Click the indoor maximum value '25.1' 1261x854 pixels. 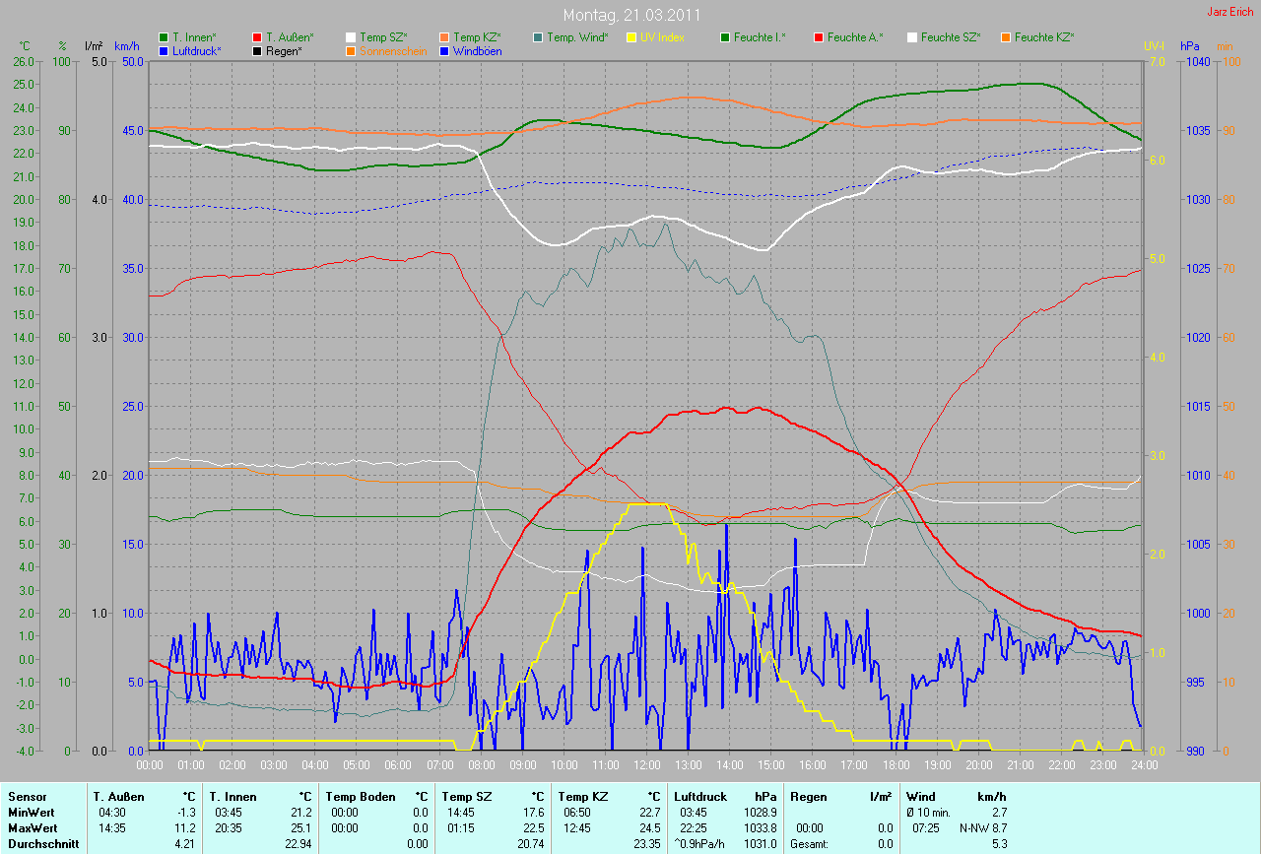click(301, 827)
